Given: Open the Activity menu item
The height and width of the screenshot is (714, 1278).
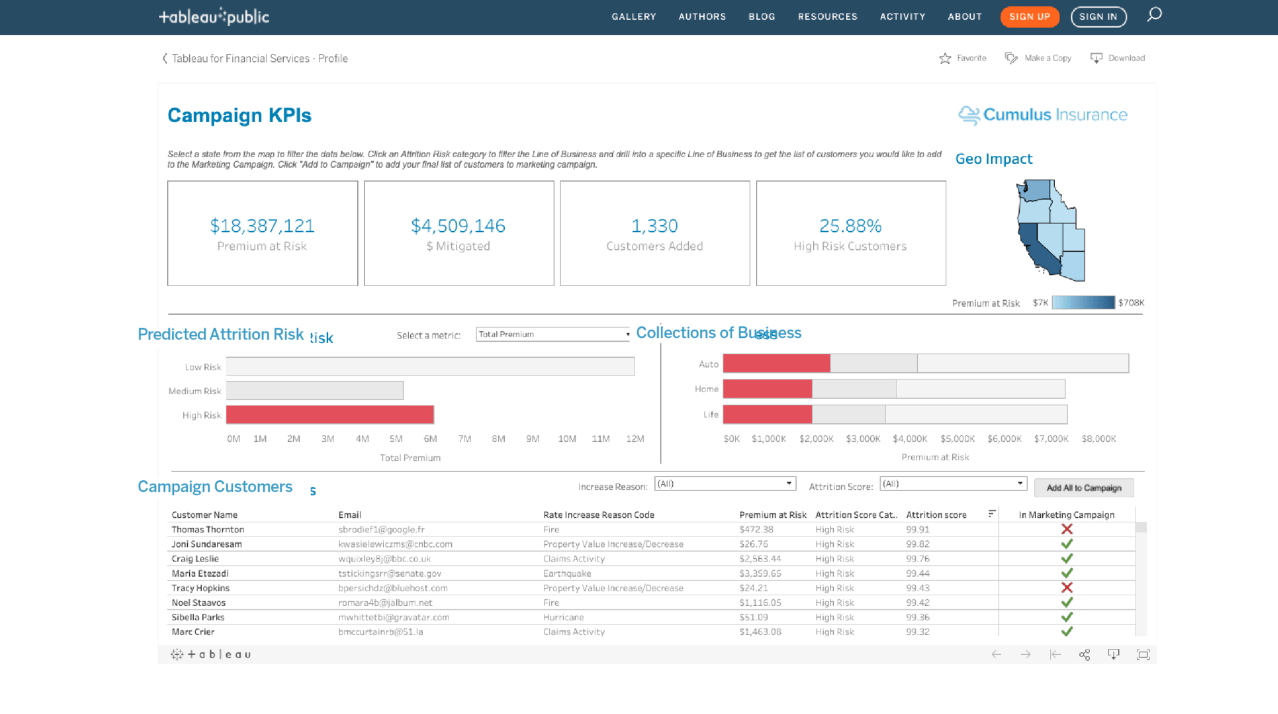Looking at the screenshot, I should (x=902, y=17).
